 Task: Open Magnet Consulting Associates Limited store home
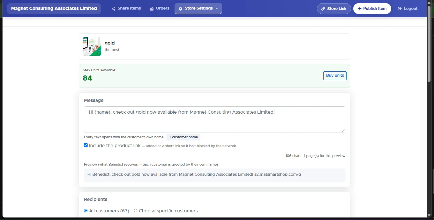coord(54,9)
